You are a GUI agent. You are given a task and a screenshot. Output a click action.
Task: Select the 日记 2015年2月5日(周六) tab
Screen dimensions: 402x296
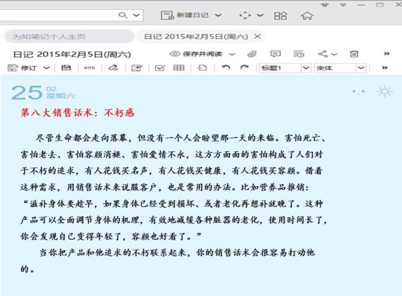click(196, 36)
